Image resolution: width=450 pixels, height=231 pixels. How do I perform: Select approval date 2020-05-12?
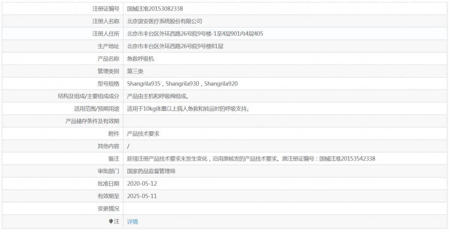tap(142, 184)
